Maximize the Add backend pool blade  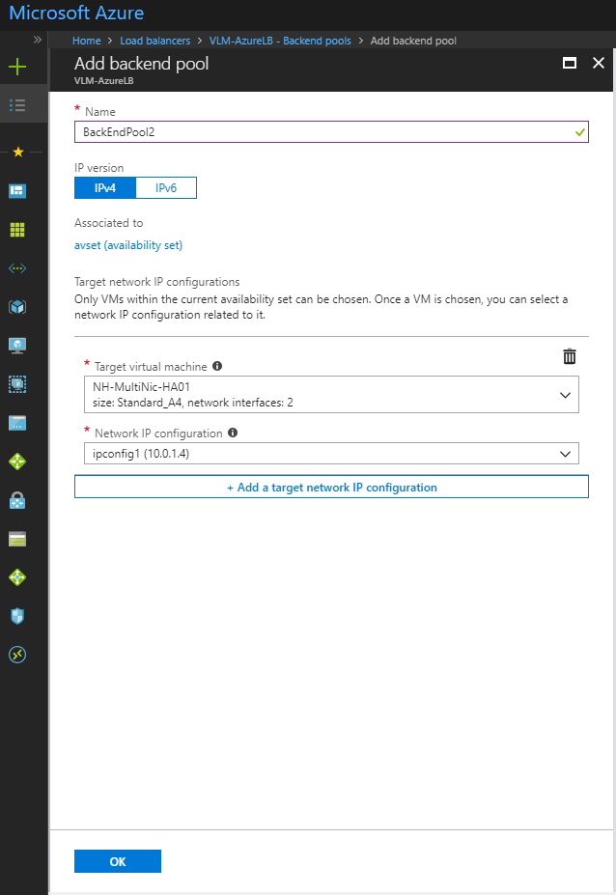click(570, 63)
